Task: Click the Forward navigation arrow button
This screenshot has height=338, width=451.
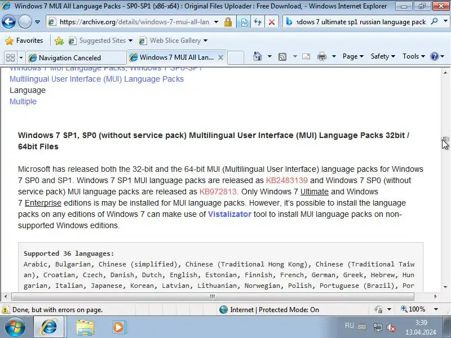Action: pos(25,22)
